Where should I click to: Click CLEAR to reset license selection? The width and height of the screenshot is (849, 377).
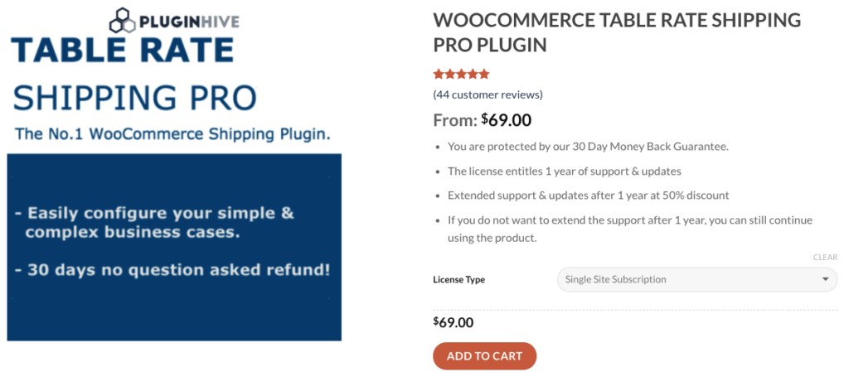[825, 257]
